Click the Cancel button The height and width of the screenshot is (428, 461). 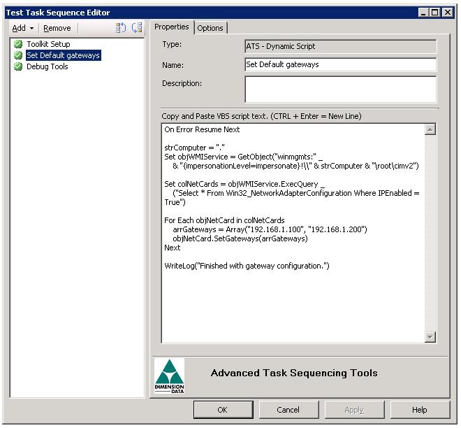tap(288, 410)
